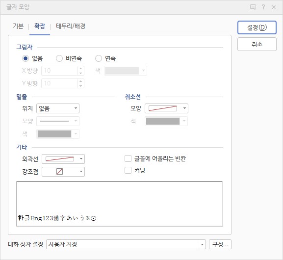Open the 밑줄 위치 dropdown
Screen dimensions: 283x260
point(58,108)
